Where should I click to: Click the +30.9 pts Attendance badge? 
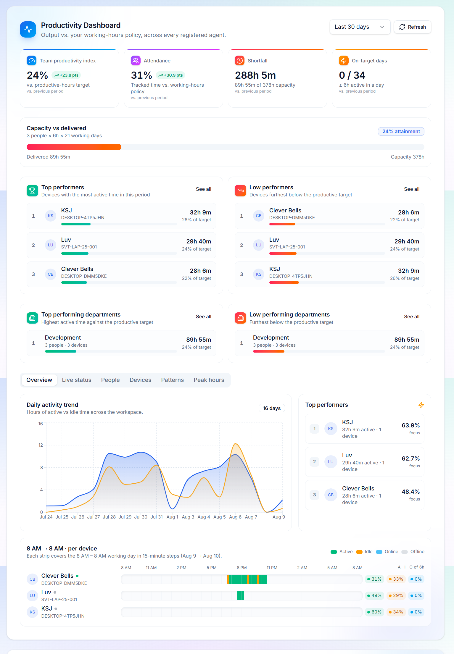(170, 75)
